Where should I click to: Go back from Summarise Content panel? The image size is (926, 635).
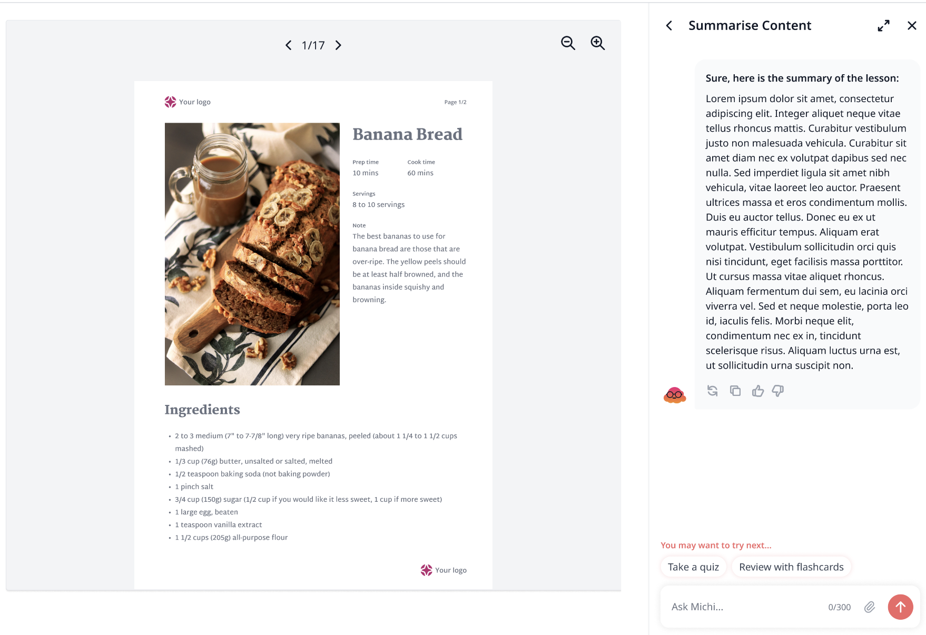pyautogui.click(x=669, y=25)
